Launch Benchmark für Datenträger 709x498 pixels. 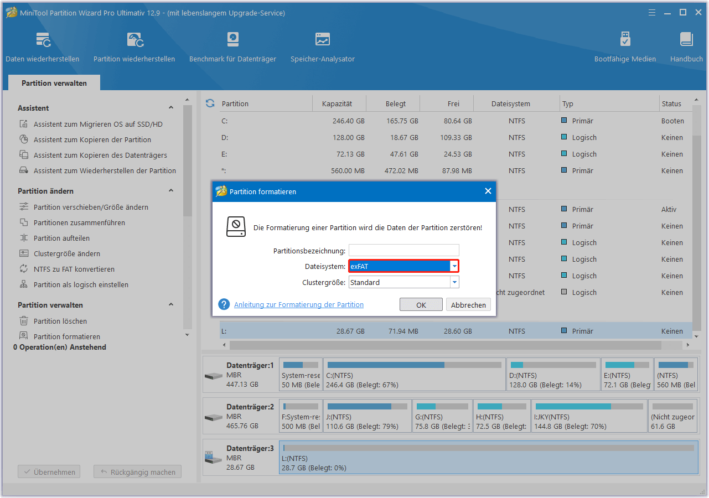point(232,48)
